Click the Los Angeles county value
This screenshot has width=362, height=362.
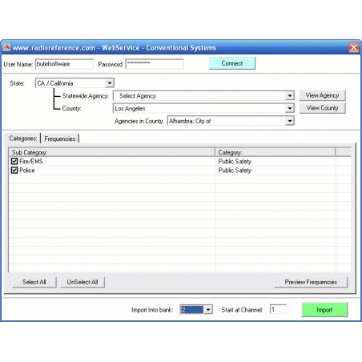[x=130, y=108]
